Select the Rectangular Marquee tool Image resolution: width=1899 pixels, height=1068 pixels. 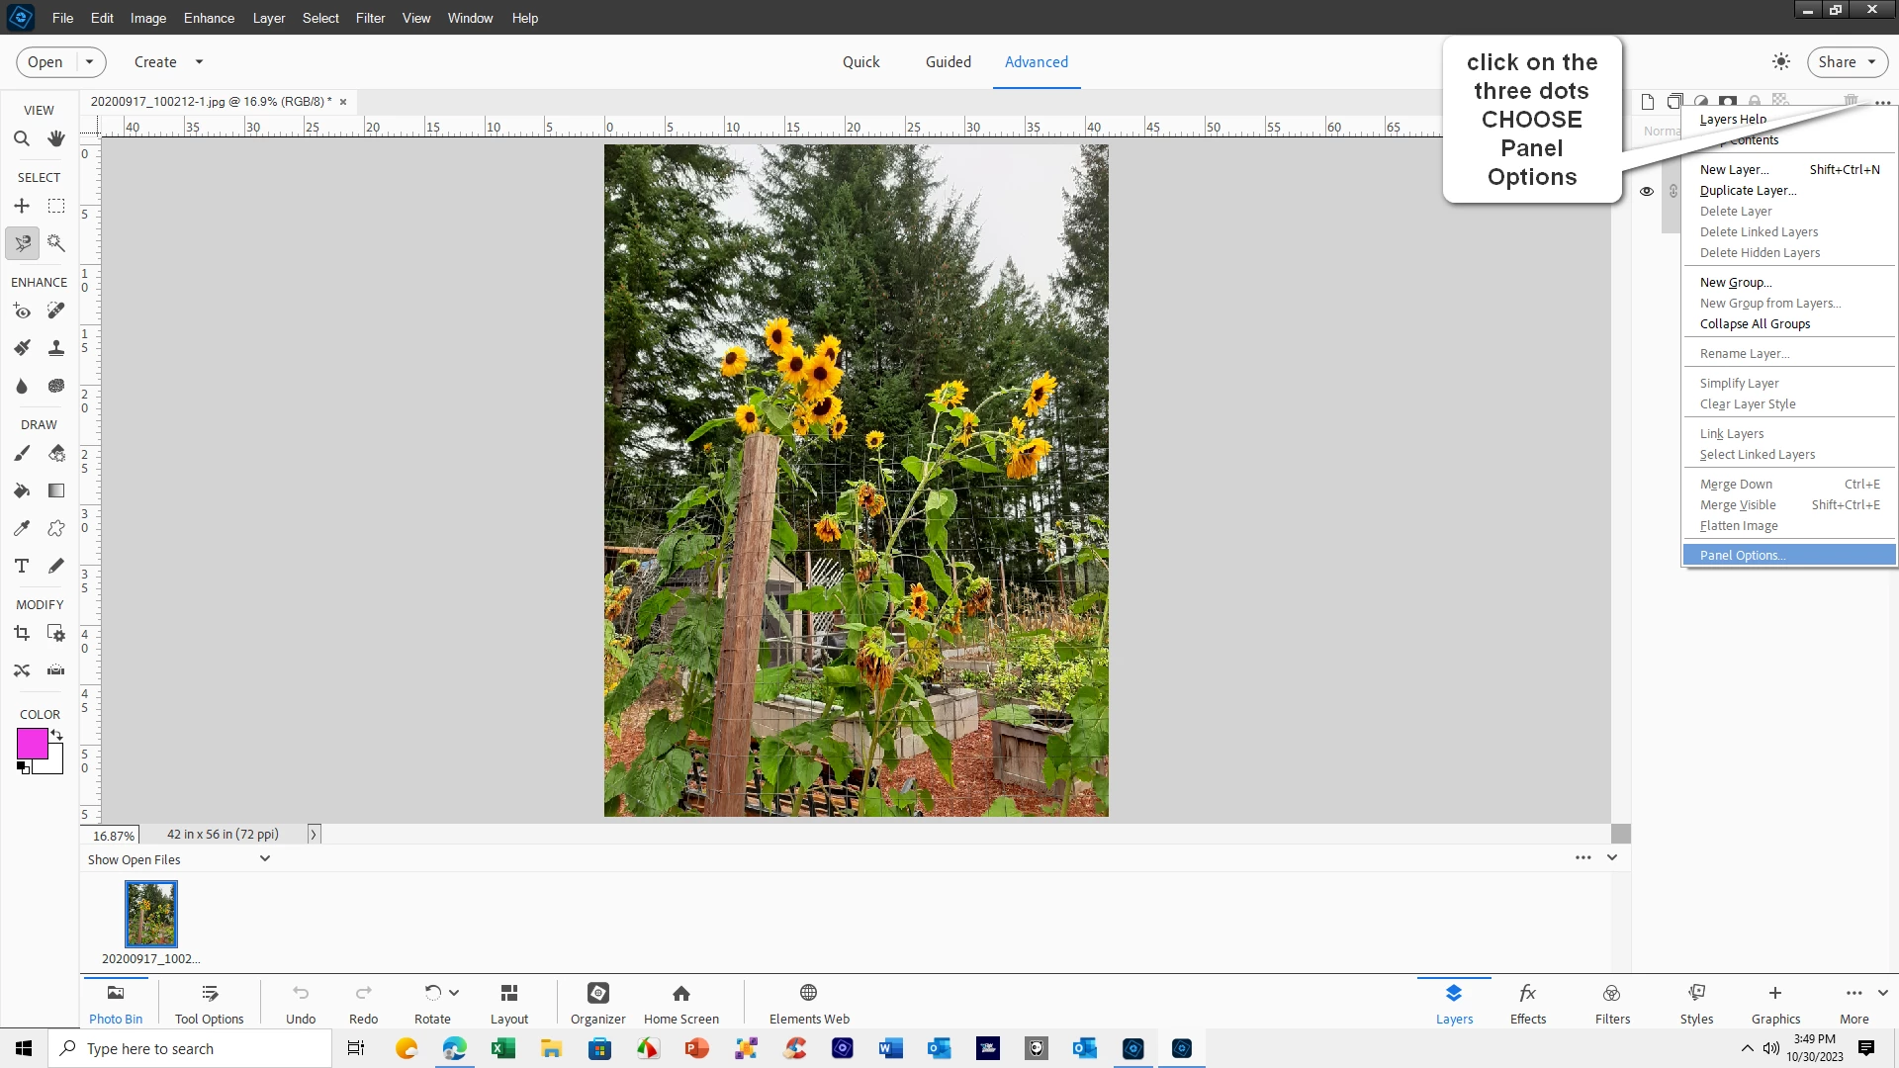[56, 206]
